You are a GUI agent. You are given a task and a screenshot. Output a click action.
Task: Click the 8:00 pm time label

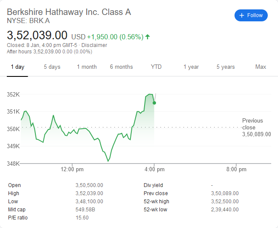pos(236,169)
